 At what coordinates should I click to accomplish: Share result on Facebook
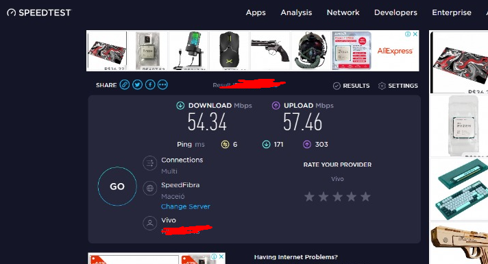(x=150, y=84)
